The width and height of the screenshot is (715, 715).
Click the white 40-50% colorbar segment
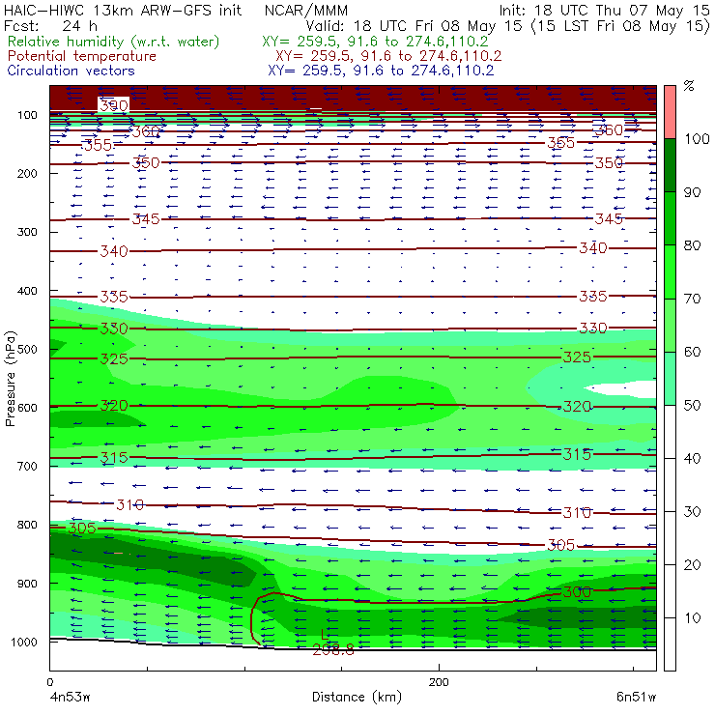click(x=670, y=432)
